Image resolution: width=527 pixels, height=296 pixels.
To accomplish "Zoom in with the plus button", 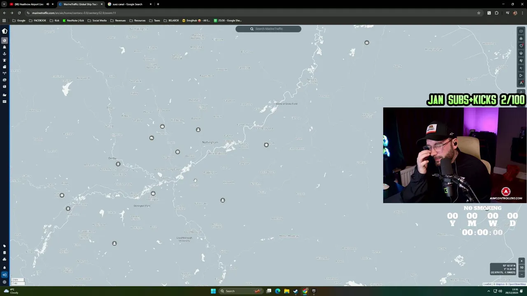I will click(x=522, y=261).
